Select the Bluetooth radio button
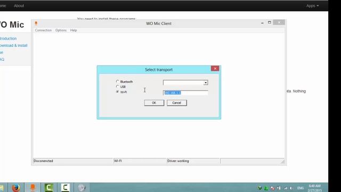This screenshot has height=192, width=341. coord(117,82)
